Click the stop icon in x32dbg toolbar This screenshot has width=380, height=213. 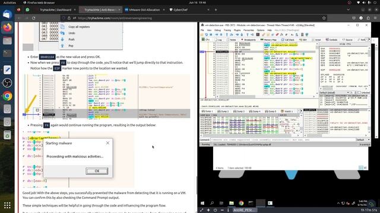pyautogui.click(x=211, y=34)
